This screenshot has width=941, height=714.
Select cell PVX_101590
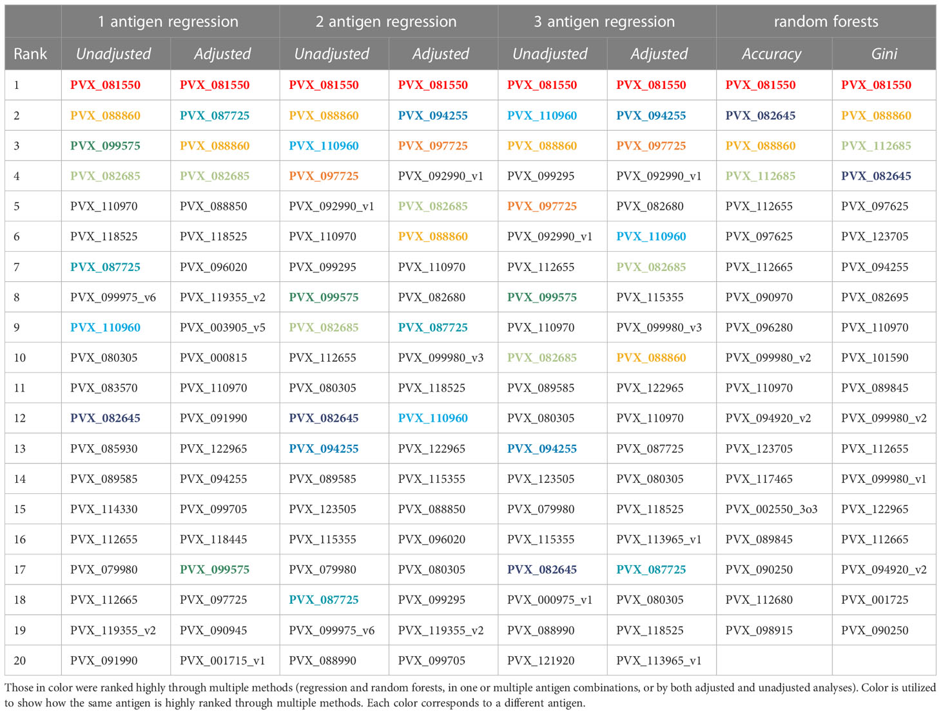(x=875, y=358)
